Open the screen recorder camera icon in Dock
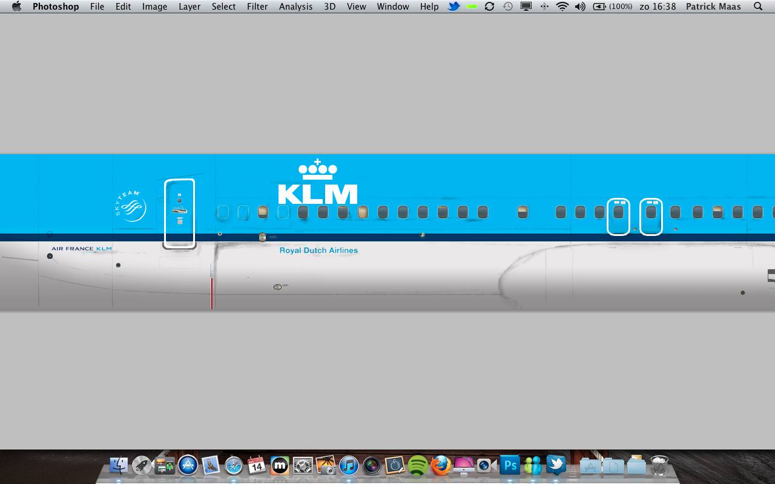775x484 pixels. point(486,465)
